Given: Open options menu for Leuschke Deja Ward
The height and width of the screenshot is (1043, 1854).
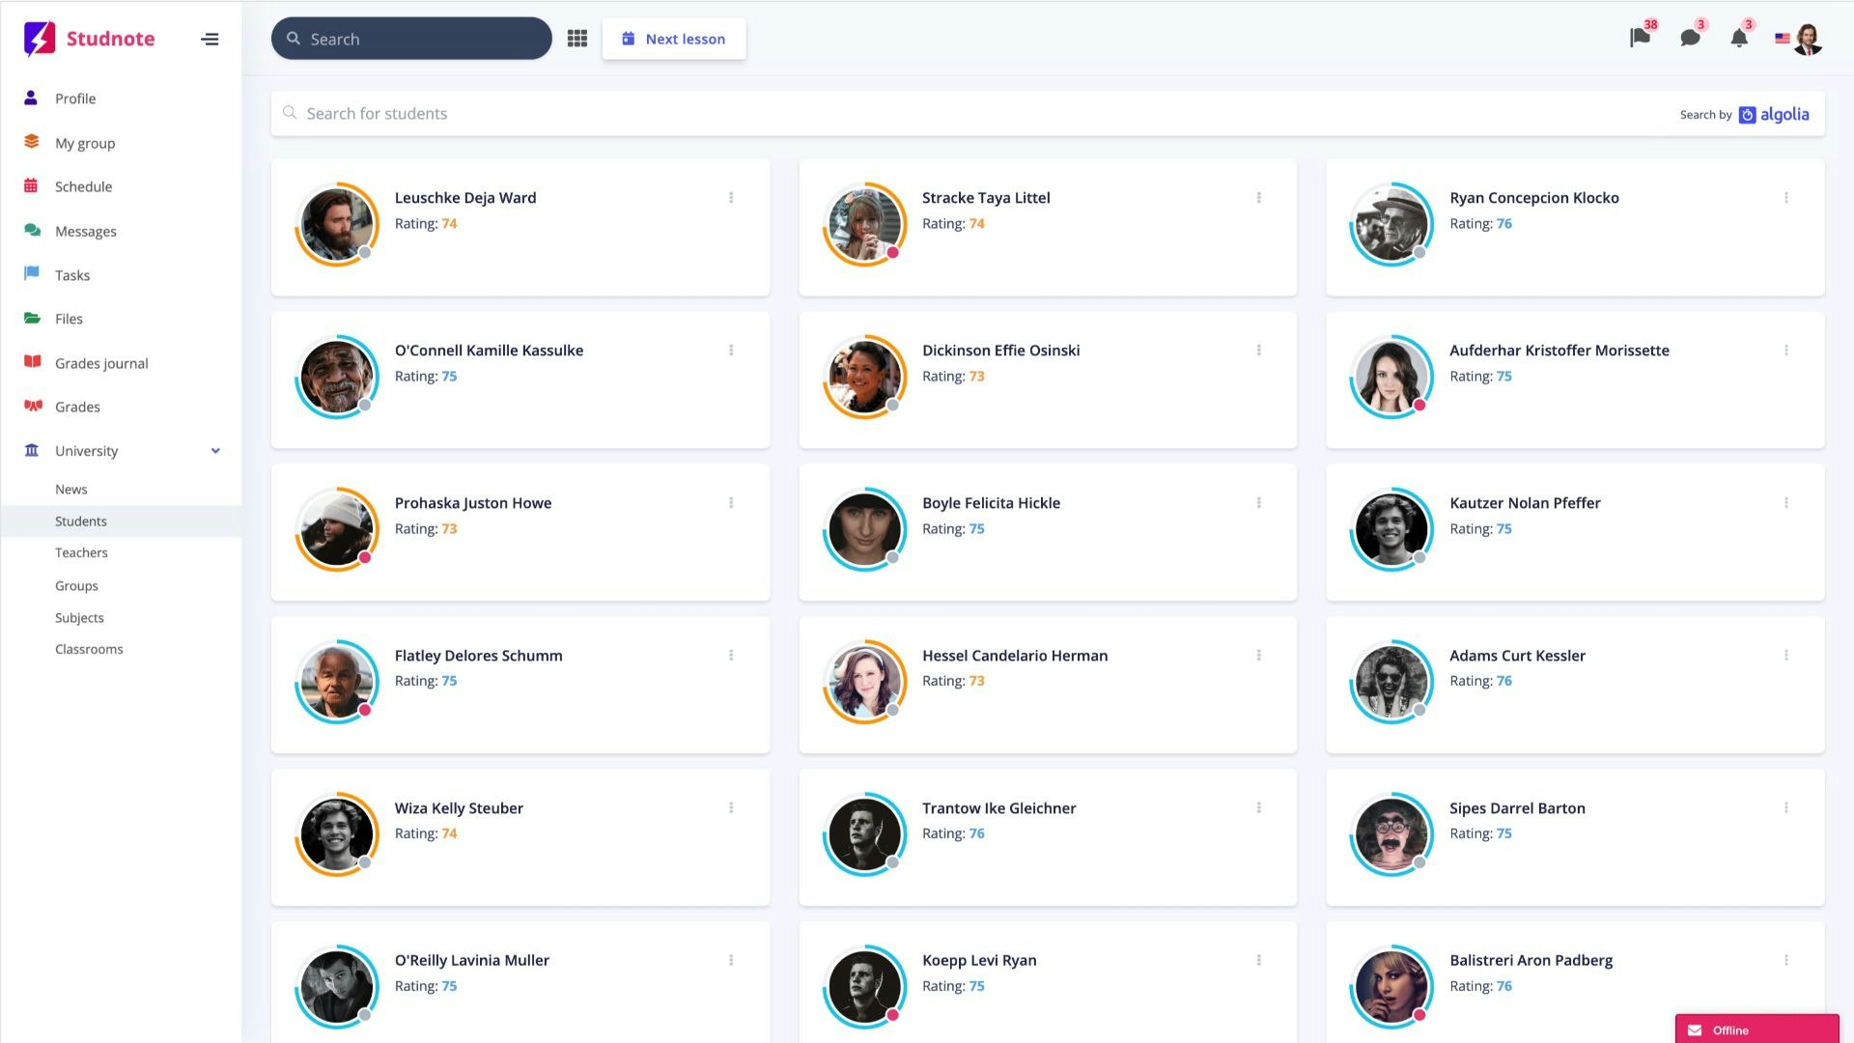Looking at the screenshot, I should point(731,198).
